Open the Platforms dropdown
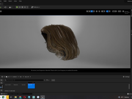The width and height of the screenshot is (132, 99). [36, 7]
